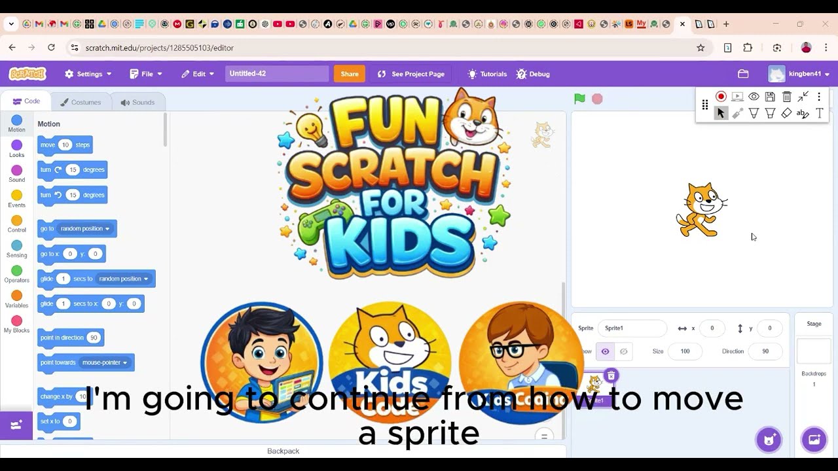
Task: Open the Edit menu
Action: coord(198,74)
